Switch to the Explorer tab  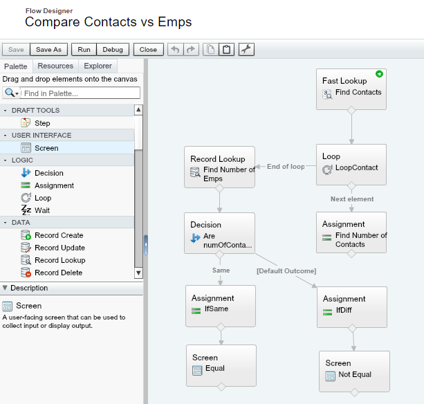(97, 66)
